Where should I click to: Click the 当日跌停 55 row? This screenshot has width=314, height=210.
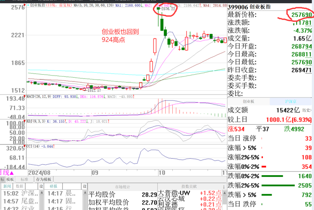point(270,204)
